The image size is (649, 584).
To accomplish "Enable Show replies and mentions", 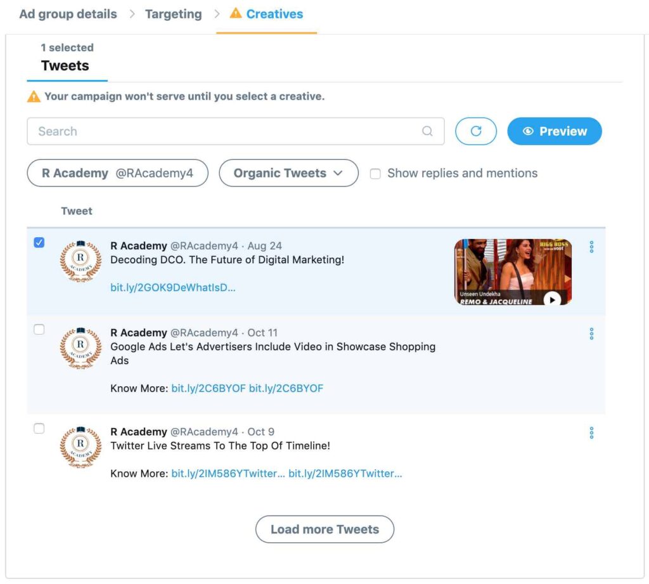I will pyautogui.click(x=375, y=173).
